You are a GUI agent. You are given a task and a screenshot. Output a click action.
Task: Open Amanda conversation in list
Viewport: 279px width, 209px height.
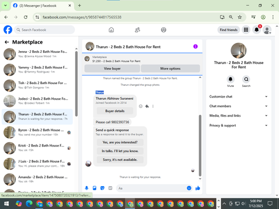point(37,179)
